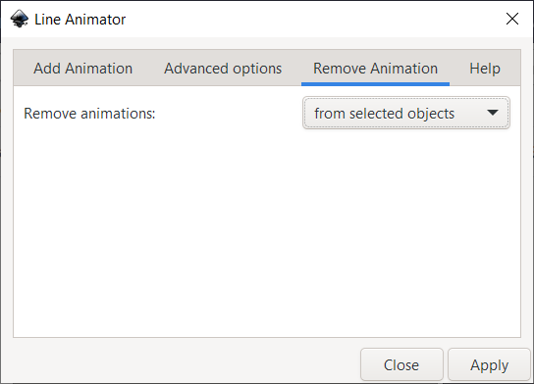This screenshot has height=384, width=534.
Task: Apply the animation removal
Action: 489,364
